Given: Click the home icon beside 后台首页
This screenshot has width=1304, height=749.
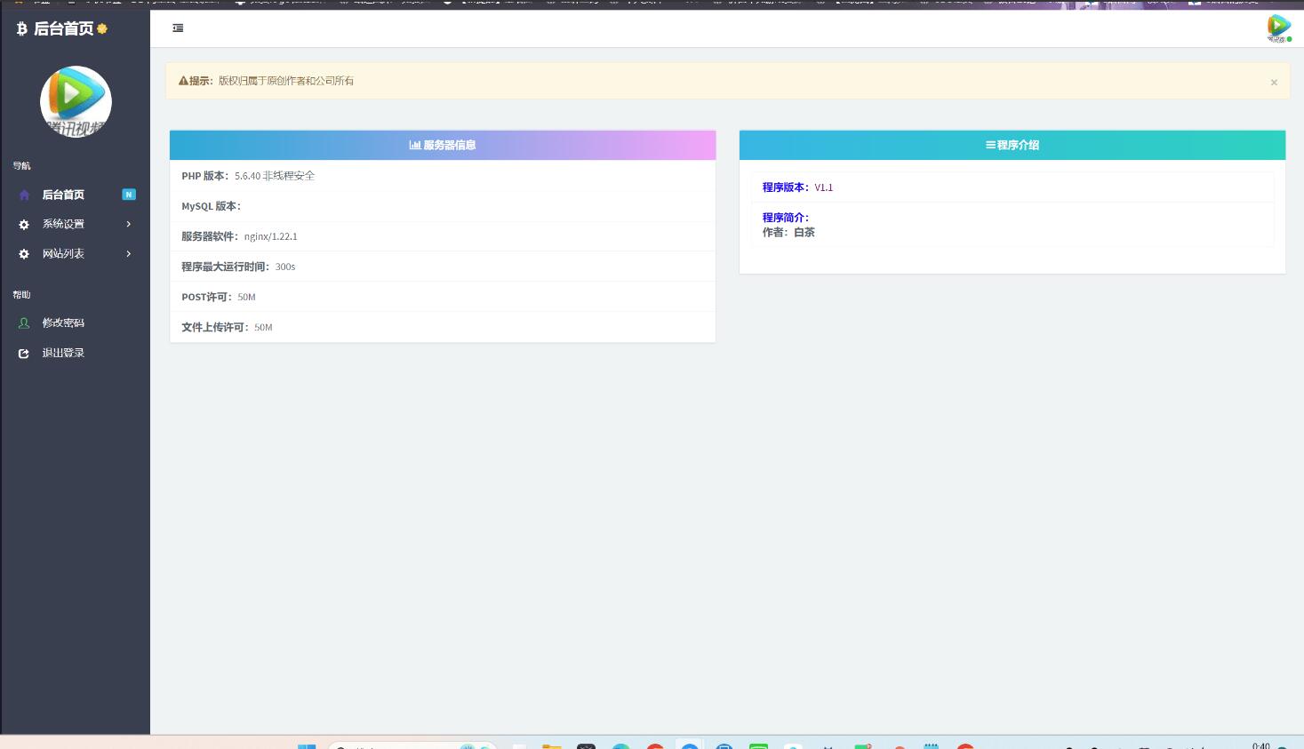Looking at the screenshot, I should tap(24, 195).
